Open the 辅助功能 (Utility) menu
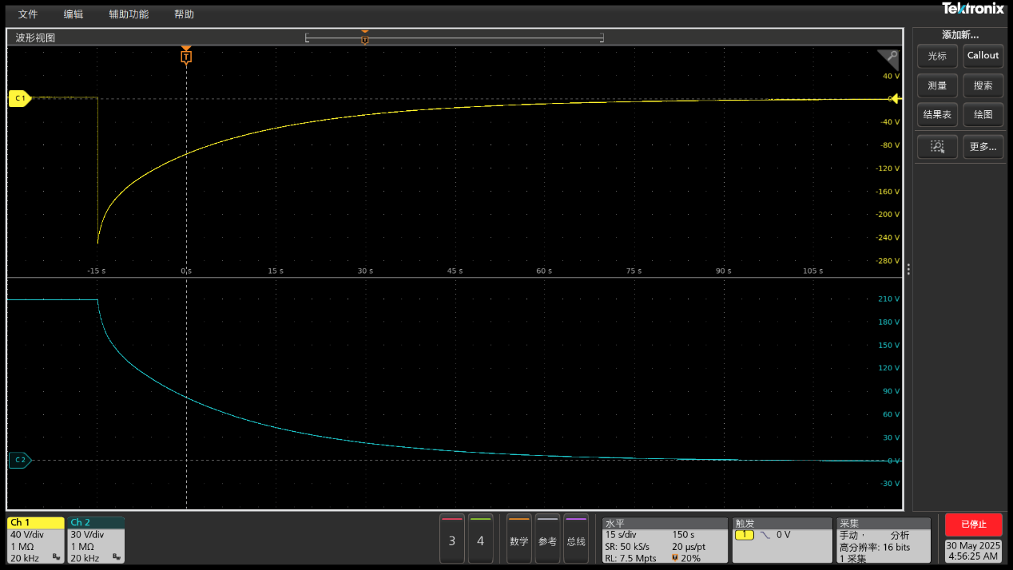Image resolution: width=1013 pixels, height=570 pixels. coord(129,14)
